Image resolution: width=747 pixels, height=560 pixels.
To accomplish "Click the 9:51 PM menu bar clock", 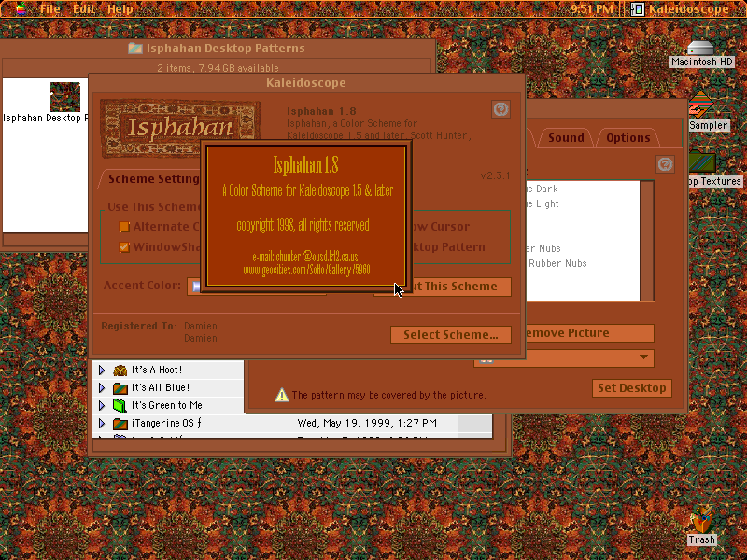I will (x=592, y=8).
